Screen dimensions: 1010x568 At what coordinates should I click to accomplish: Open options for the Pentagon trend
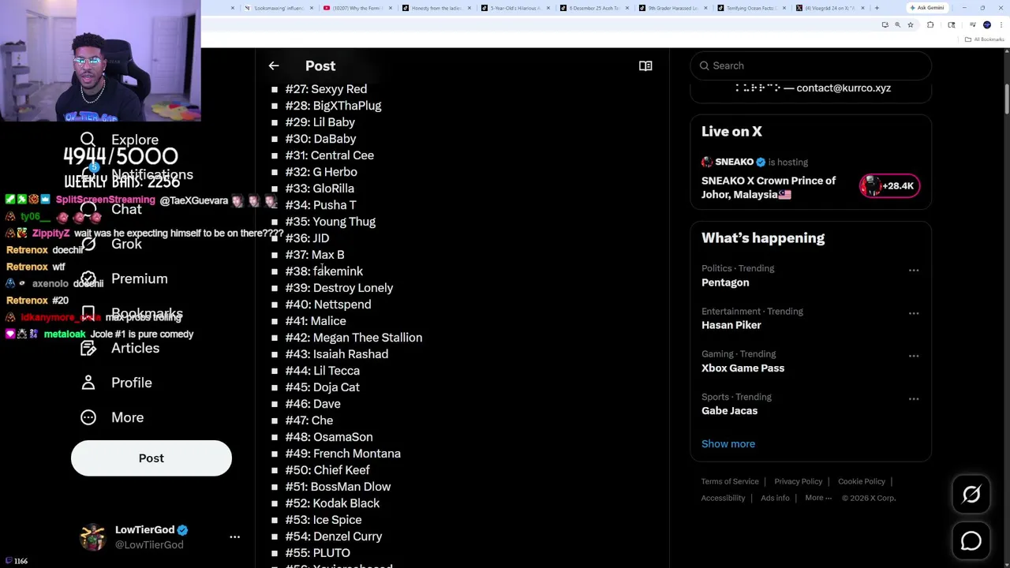914,270
